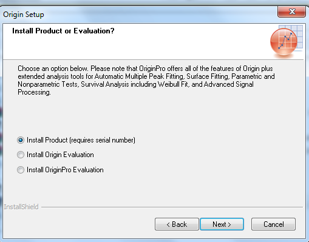Go back with the < Back button
Screen dimensions: 309x242
click(x=177, y=224)
